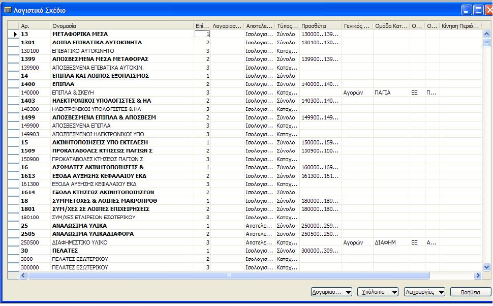
Task: Click the Κίνηση Περιό... column header
Action: 460,26
